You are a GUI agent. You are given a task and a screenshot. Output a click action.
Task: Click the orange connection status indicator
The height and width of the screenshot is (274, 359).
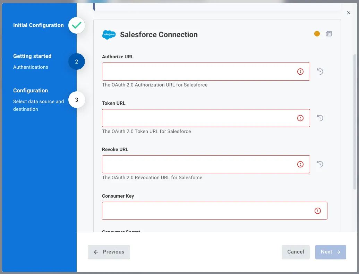pyautogui.click(x=317, y=34)
